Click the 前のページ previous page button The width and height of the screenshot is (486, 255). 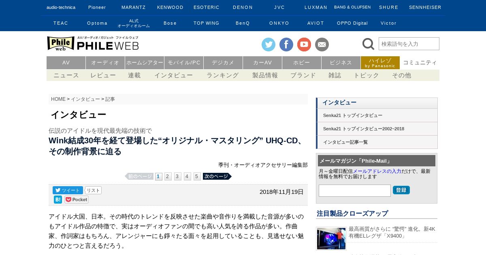point(139,176)
